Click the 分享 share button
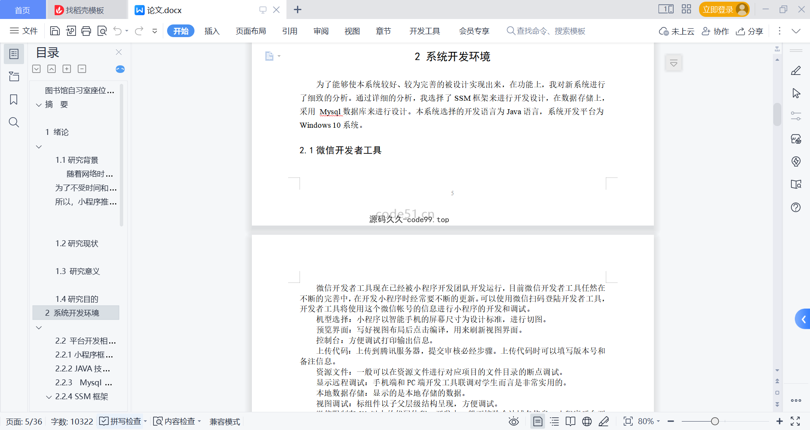This screenshot has width=810, height=430. 749,31
